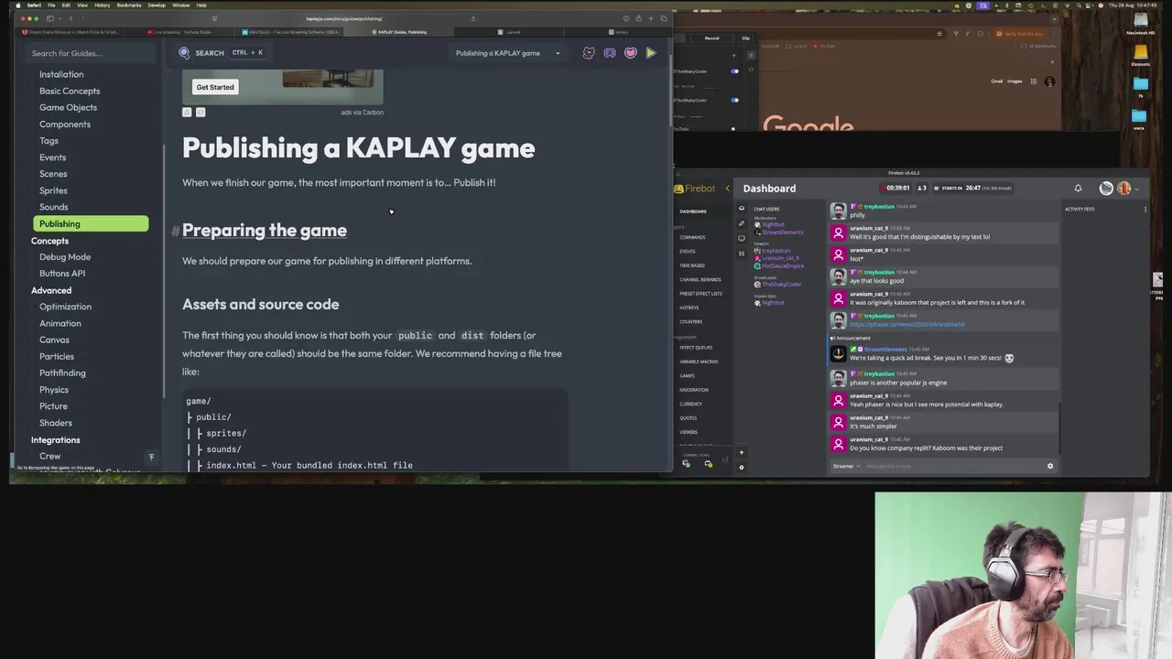The image size is (1172, 659).
Task: Switch to KAPLAY Guides, Publishing tab
Action: [400, 32]
